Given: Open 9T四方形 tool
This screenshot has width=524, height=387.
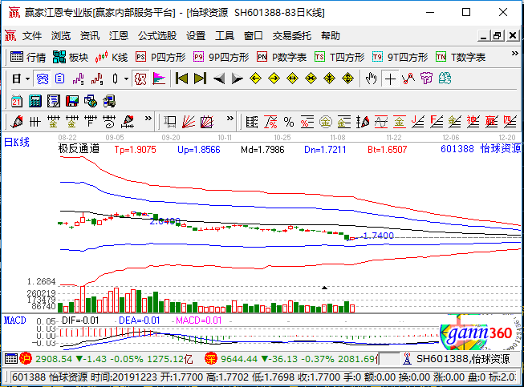Looking at the screenshot, I should click(400, 58).
